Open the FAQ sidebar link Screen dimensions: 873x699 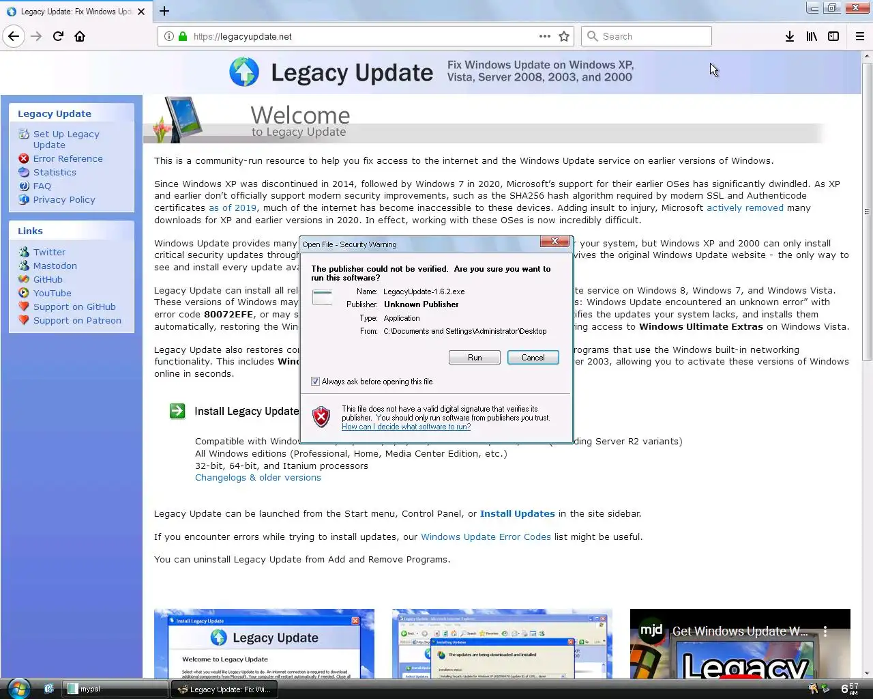[42, 186]
